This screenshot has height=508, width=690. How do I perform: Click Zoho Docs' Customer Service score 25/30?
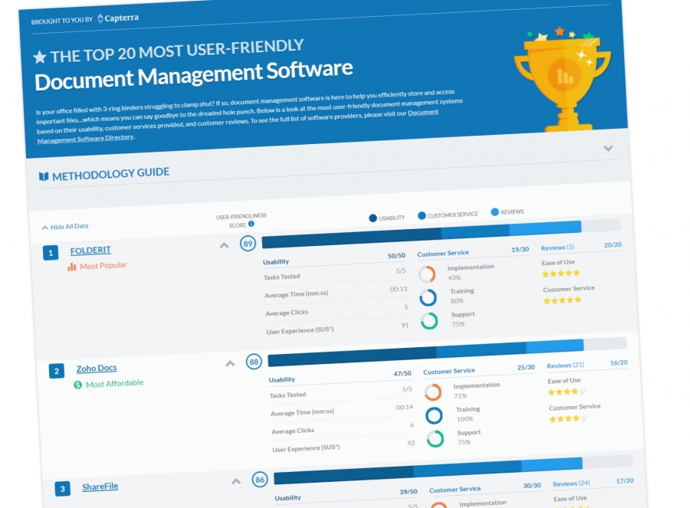(526, 367)
